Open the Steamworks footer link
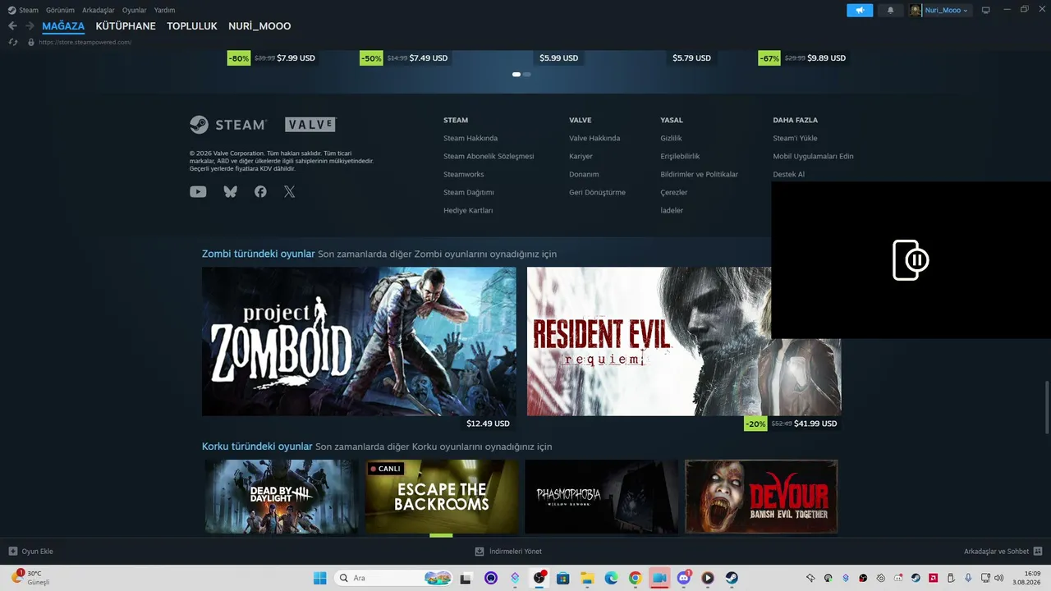 click(x=464, y=174)
